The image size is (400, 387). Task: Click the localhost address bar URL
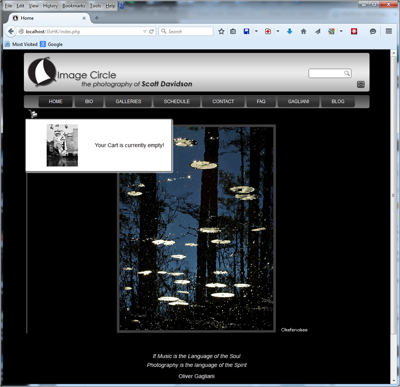53,32
